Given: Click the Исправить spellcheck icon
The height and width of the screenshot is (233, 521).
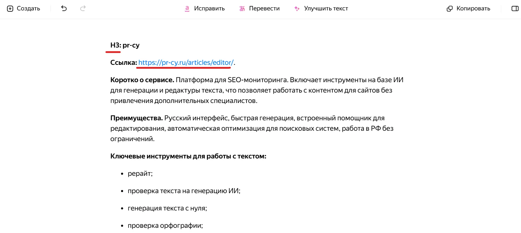Looking at the screenshot, I should coord(187,9).
